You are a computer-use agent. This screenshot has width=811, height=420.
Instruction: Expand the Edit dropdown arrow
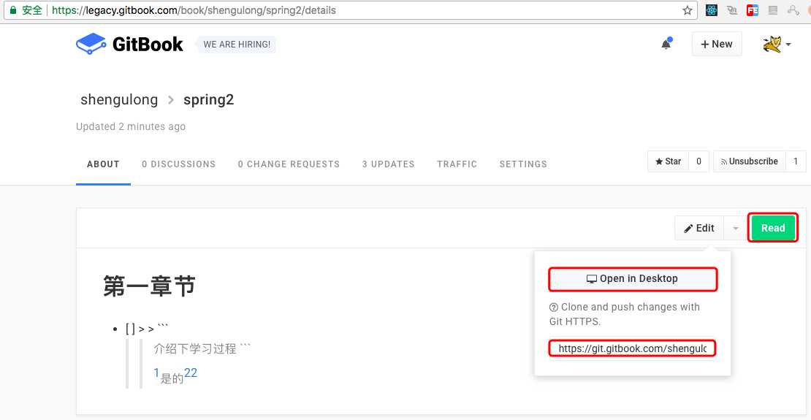736,228
